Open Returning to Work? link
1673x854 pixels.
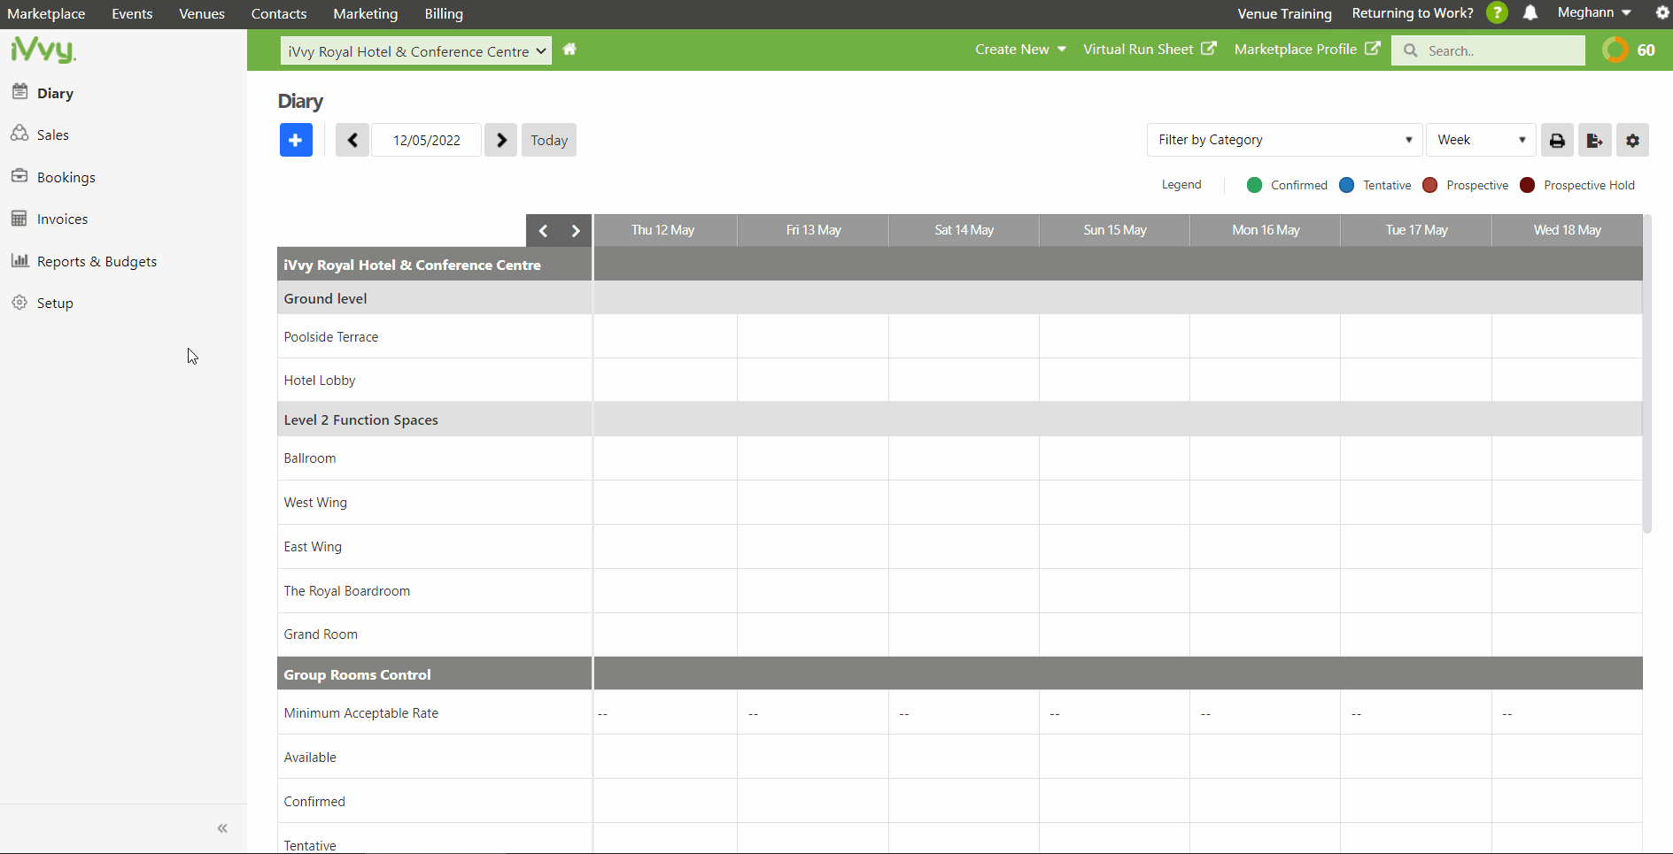1413,13
